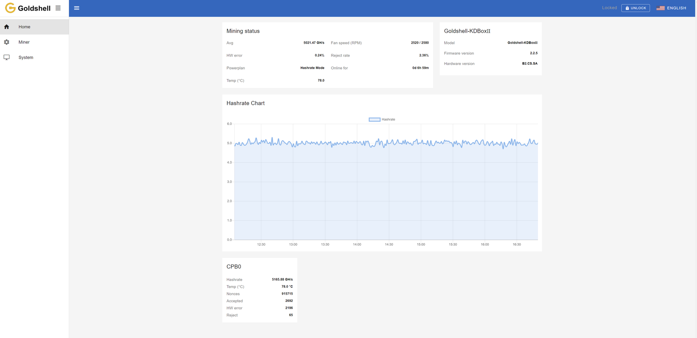Open the System menu item

coord(34,57)
